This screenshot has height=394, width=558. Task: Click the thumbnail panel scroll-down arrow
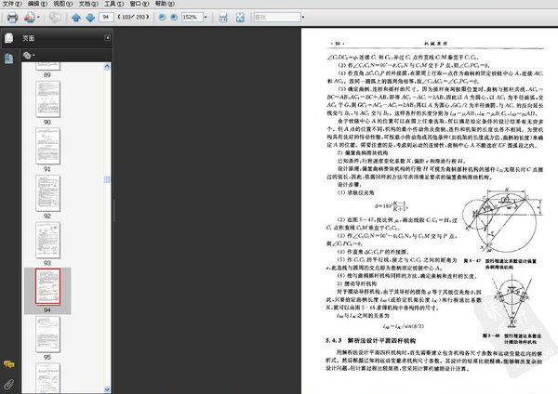[107, 389]
